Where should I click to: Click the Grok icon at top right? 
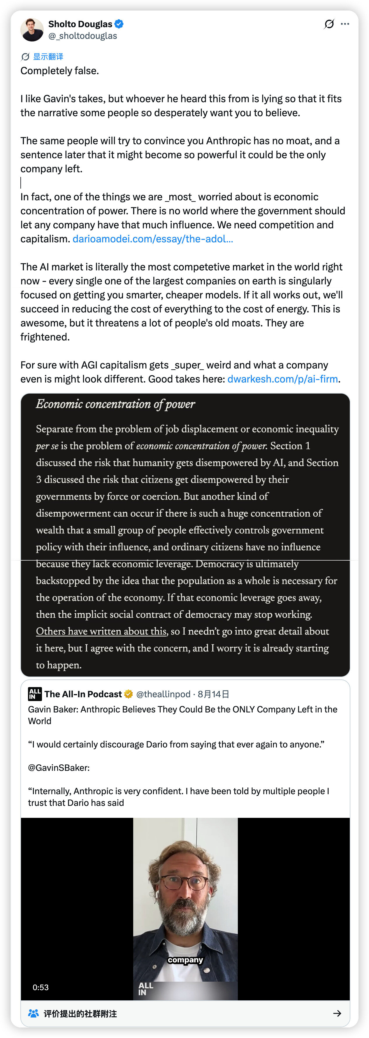[x=329, y=24]
